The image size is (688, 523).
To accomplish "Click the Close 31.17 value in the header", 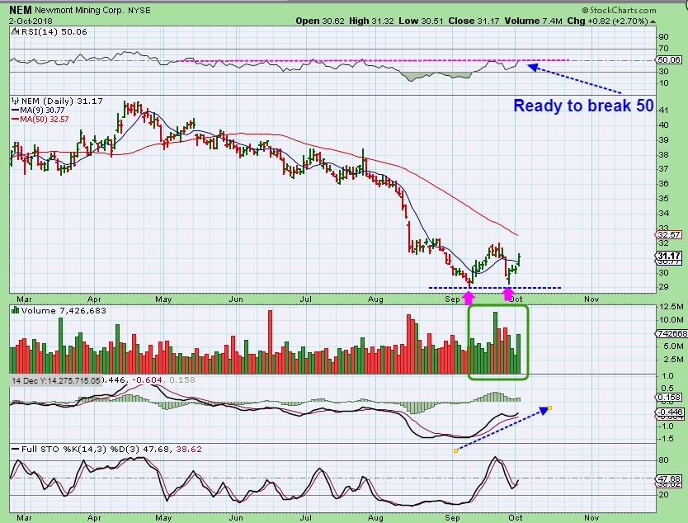I will tap(474, 21).
